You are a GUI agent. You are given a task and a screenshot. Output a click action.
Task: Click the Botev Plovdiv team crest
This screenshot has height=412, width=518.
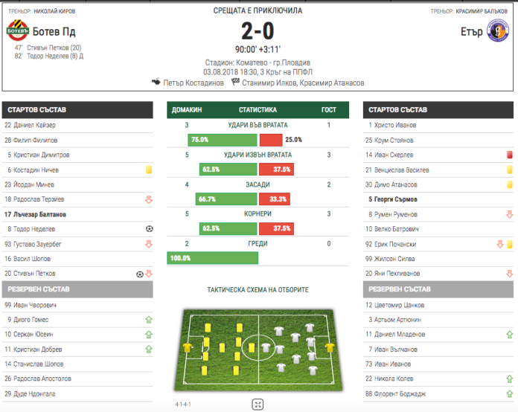(x=18, y=30)
